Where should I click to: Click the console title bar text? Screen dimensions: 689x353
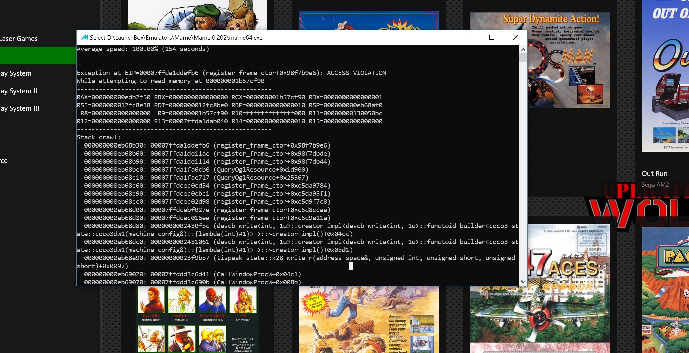tap(176, 38)
